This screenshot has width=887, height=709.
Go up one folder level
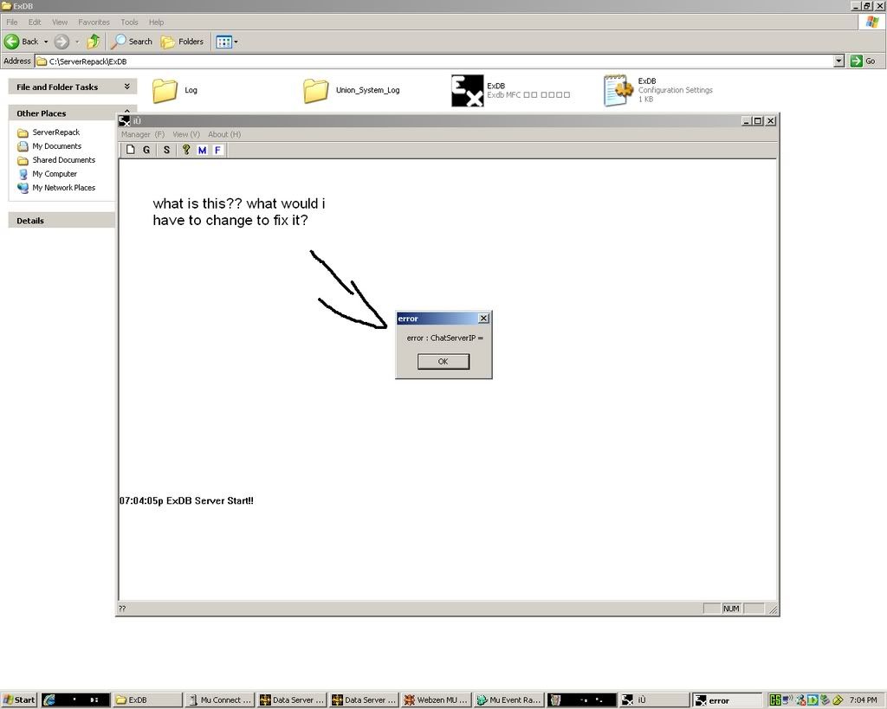[x=94, y=42]
